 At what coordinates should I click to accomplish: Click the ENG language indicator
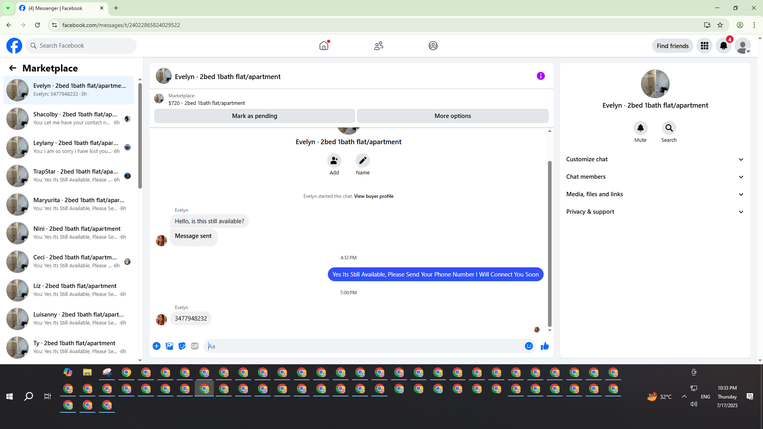pyautogui.click(x=705, y=397)
